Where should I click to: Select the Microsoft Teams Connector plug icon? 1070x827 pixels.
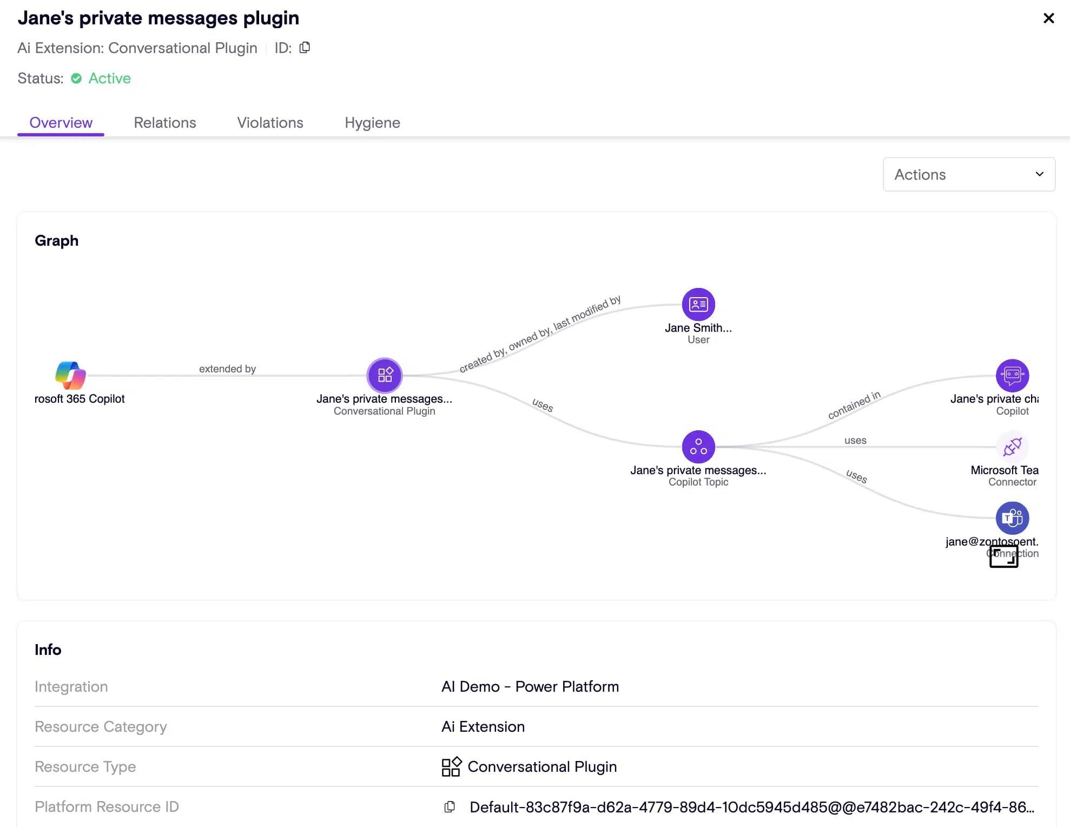pyautogui.click(x=1012, y=447)
